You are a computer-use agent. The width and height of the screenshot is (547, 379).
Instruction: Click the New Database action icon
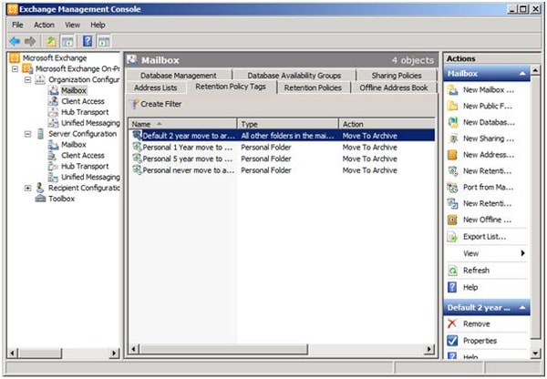click(x=452, y=122)
